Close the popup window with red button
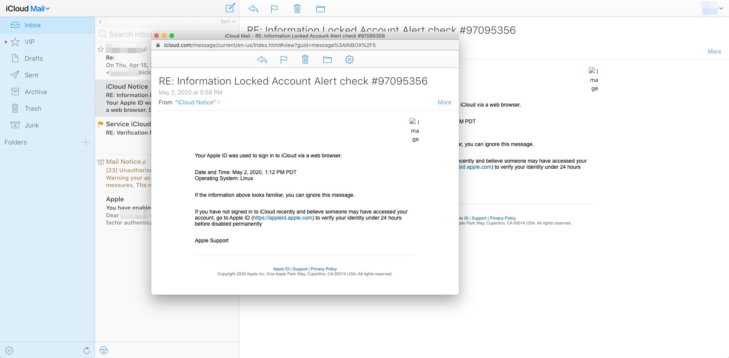Image resolution: width=729 pixels, height=358 pixels. 157,36
